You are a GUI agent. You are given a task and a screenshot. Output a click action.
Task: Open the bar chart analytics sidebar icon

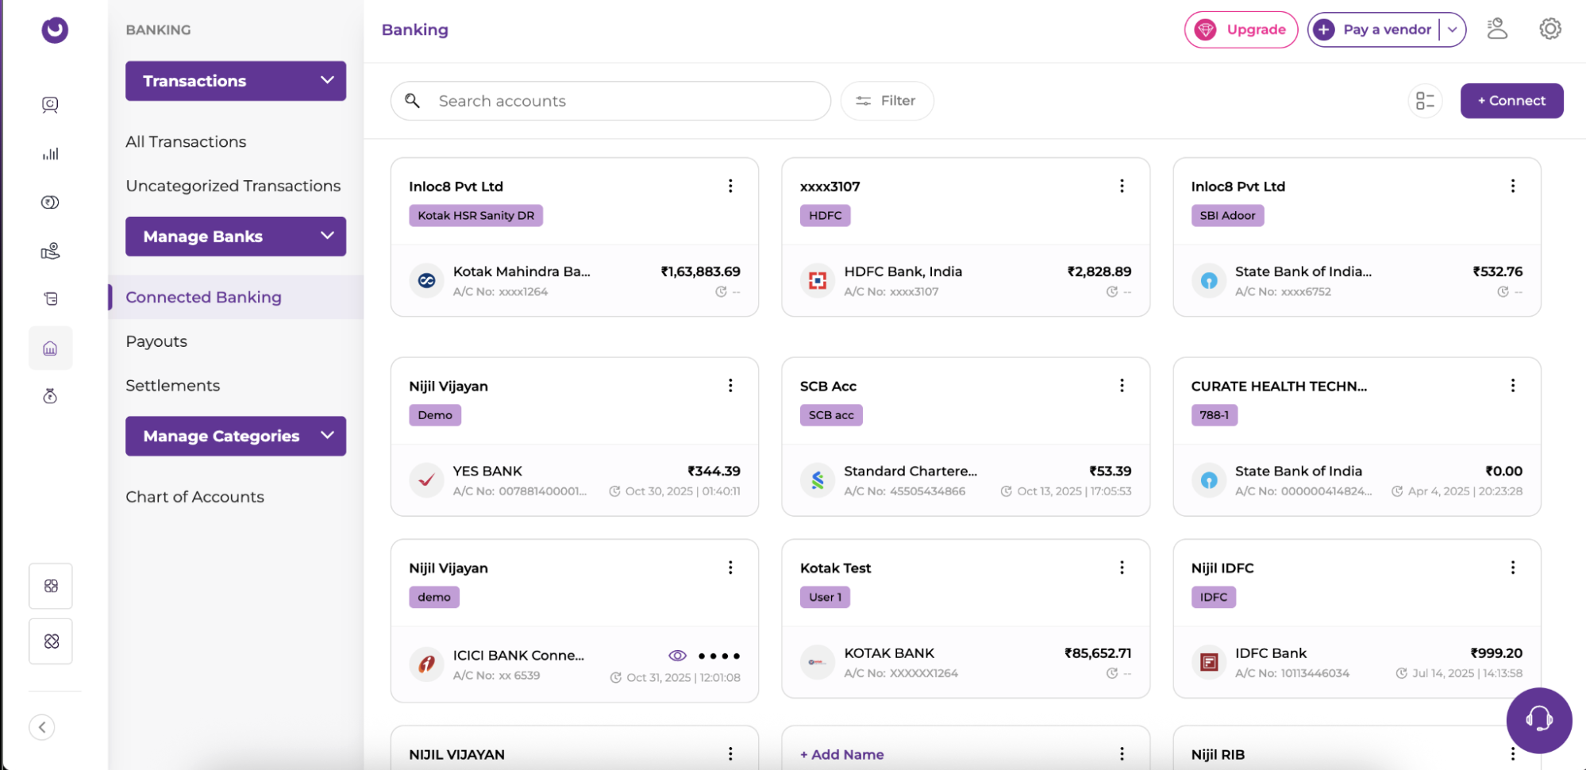(50, 154)
